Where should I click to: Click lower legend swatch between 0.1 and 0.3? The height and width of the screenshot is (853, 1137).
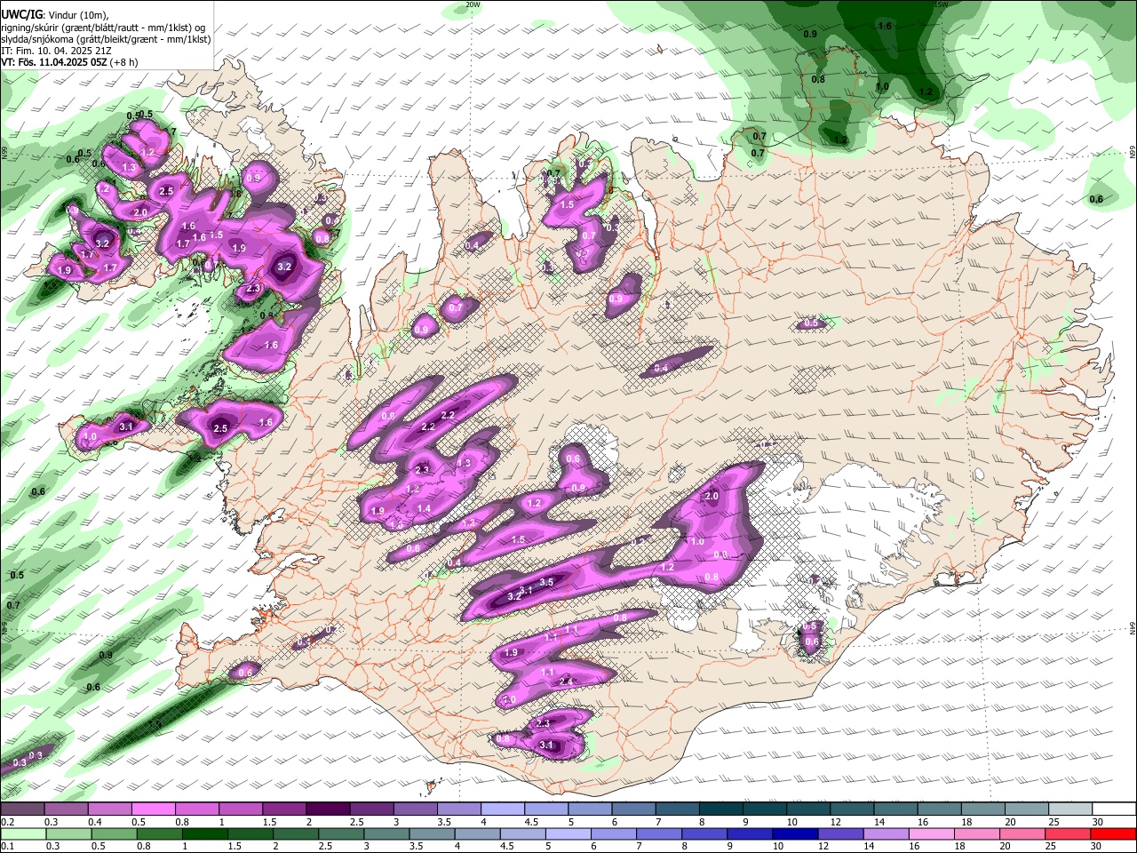point(22,833)
